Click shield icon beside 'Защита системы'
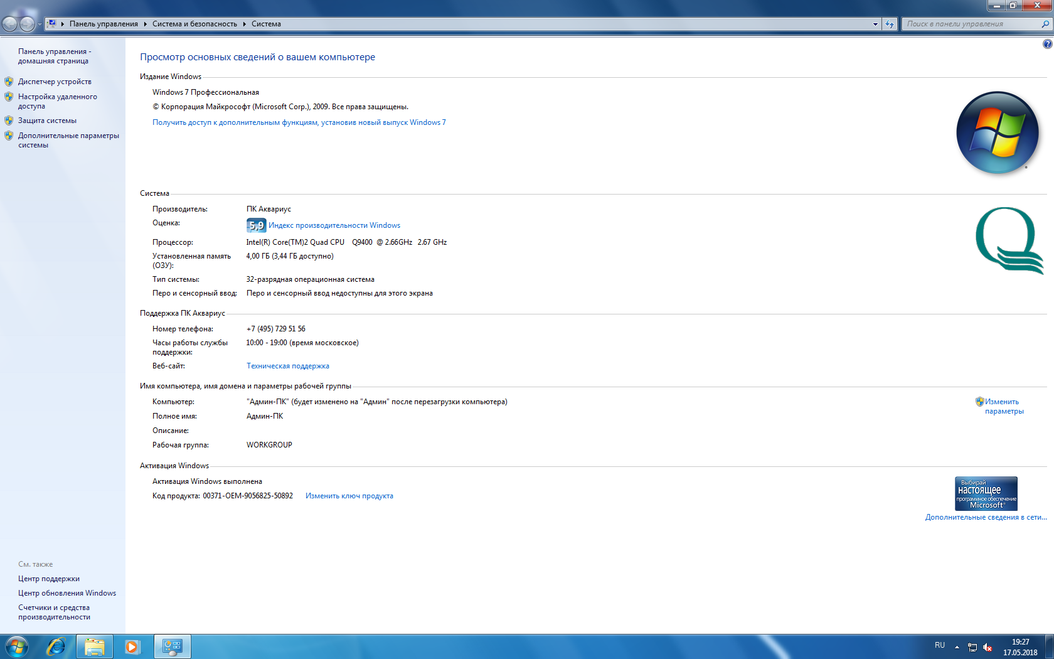The width and height of the screenshot is (1054, 659). click(9, 121)
